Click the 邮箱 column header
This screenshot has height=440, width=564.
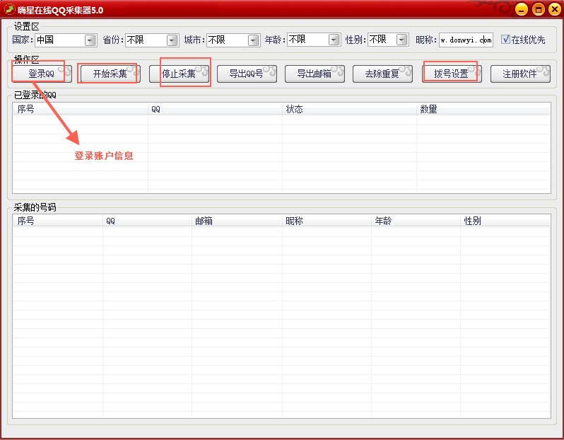(x=237, y=221)
